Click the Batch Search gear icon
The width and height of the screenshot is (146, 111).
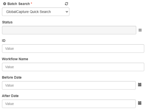pos(5,4)
